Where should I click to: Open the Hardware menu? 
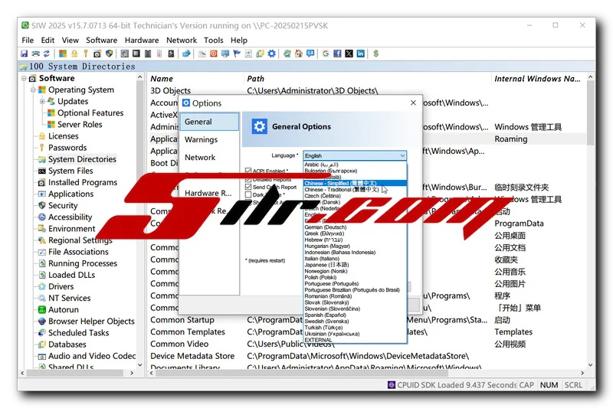(x=142, y=41)
